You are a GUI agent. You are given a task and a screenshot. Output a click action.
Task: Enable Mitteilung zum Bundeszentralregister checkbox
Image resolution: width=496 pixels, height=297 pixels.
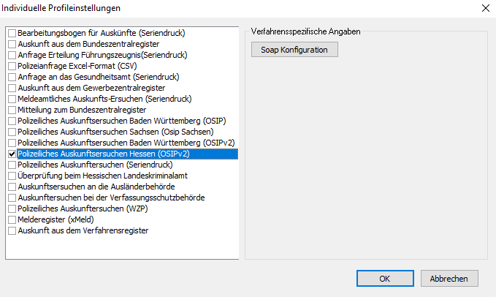click(x=12, y=110)
